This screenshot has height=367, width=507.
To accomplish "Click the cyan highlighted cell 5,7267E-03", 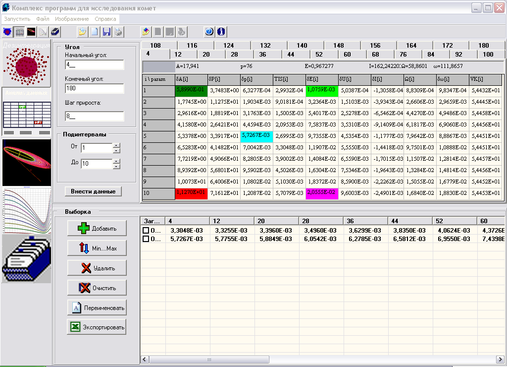I will pyautogui.click(x=256, y=136).
